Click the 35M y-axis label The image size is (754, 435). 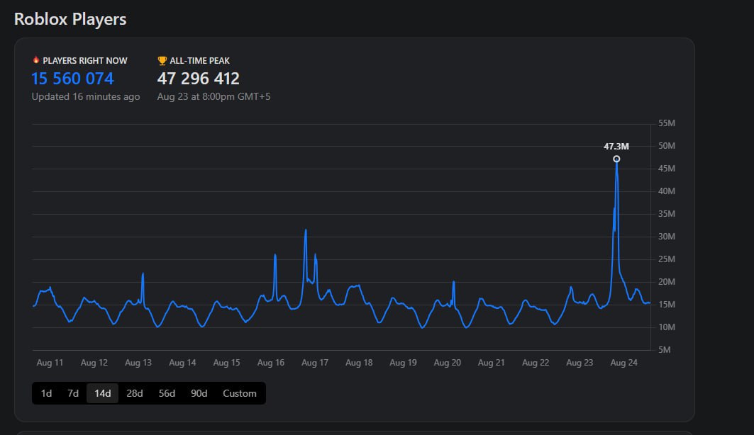tap(667, 214)
